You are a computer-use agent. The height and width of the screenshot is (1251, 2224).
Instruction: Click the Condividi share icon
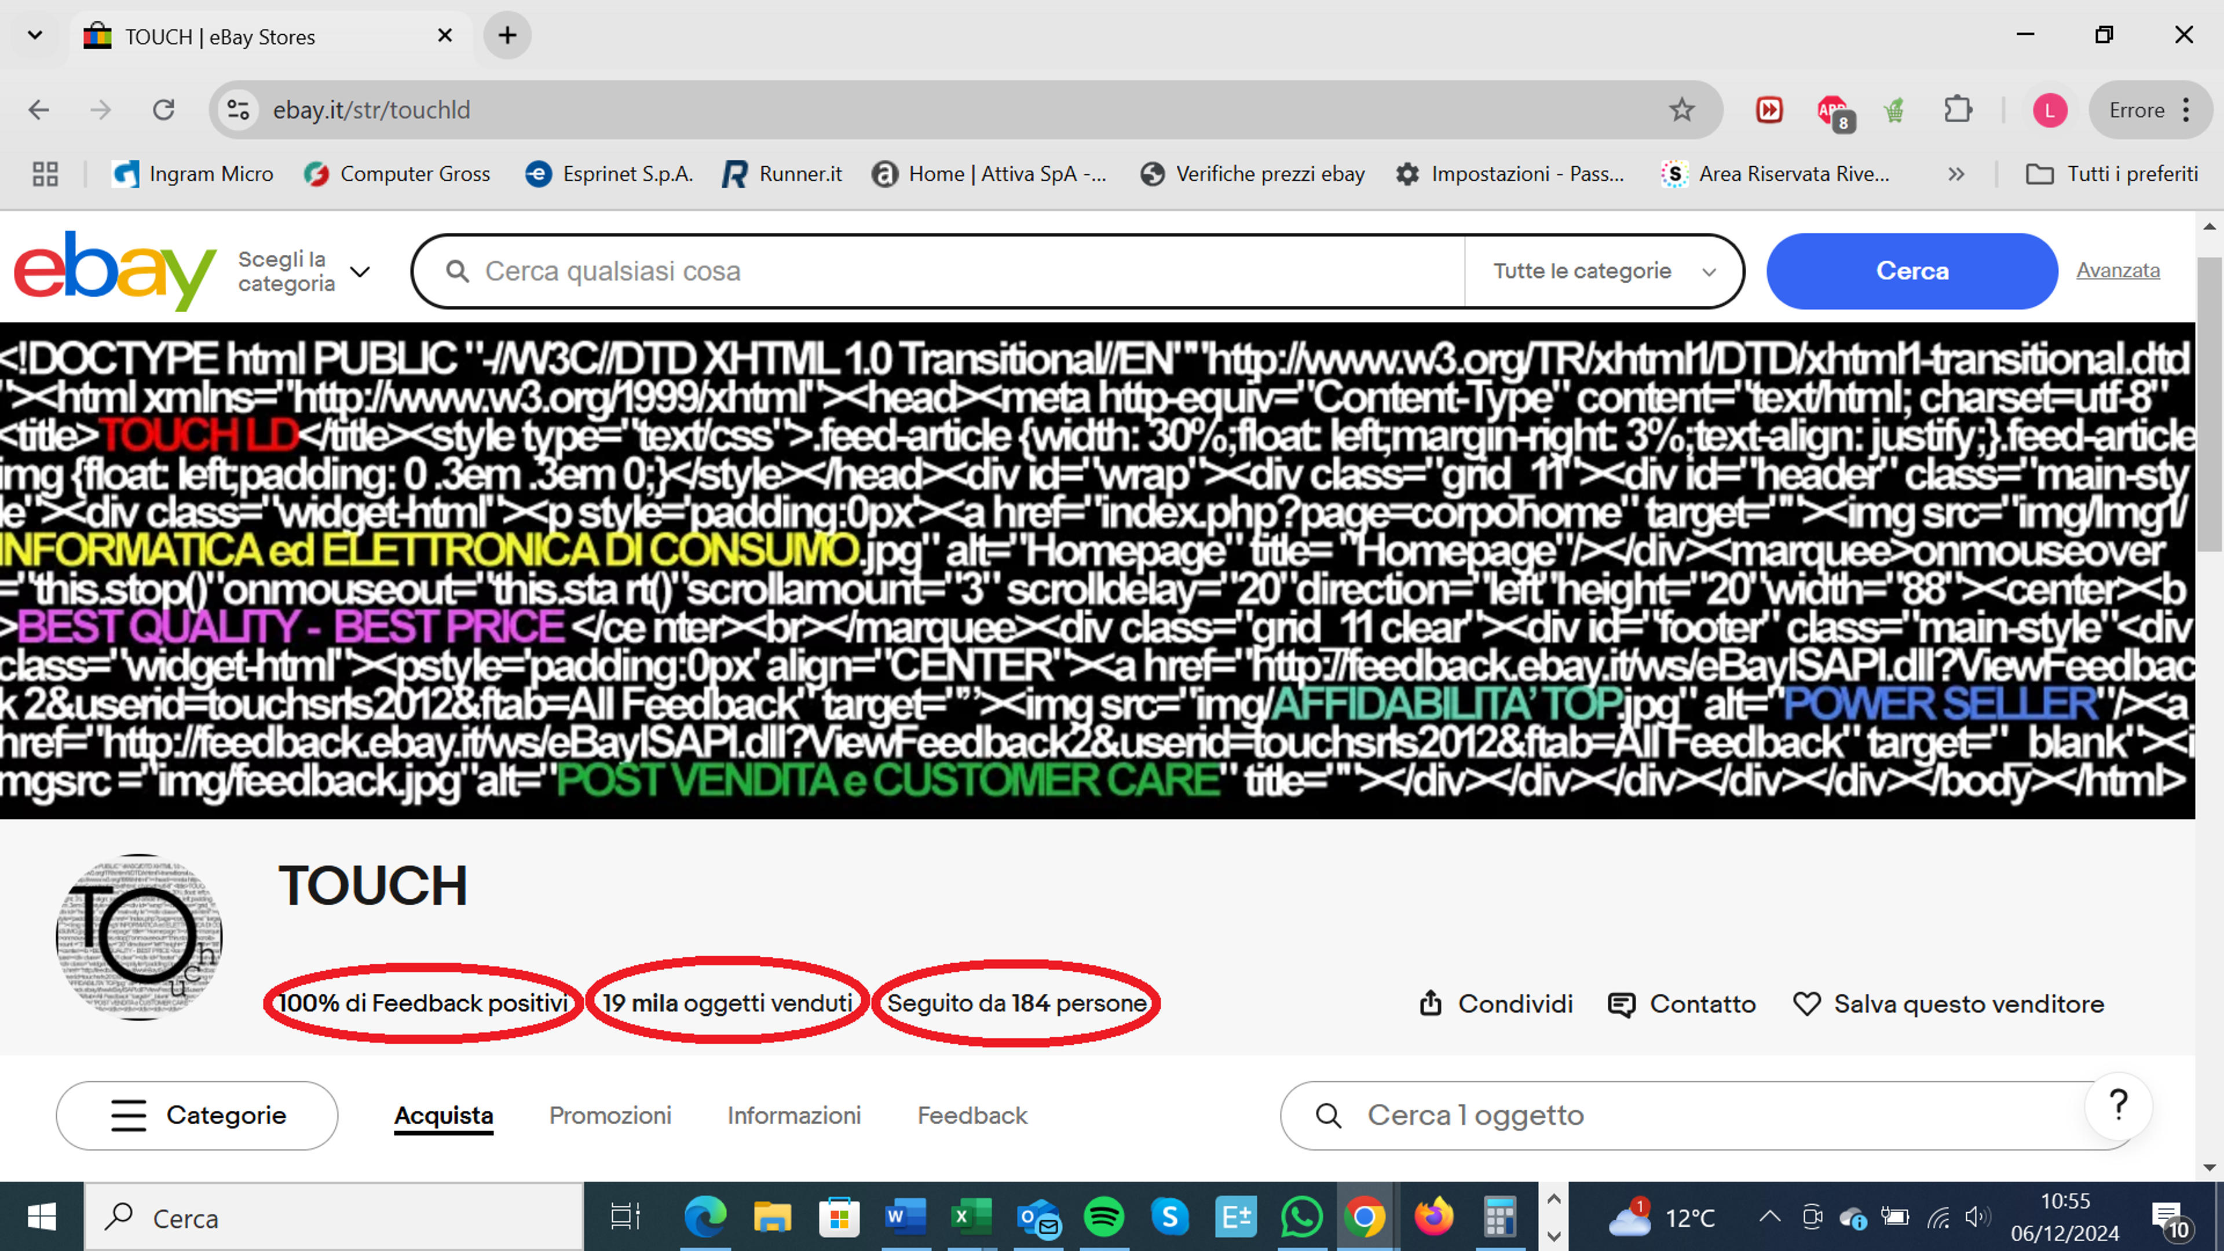click(1431, 1003)
